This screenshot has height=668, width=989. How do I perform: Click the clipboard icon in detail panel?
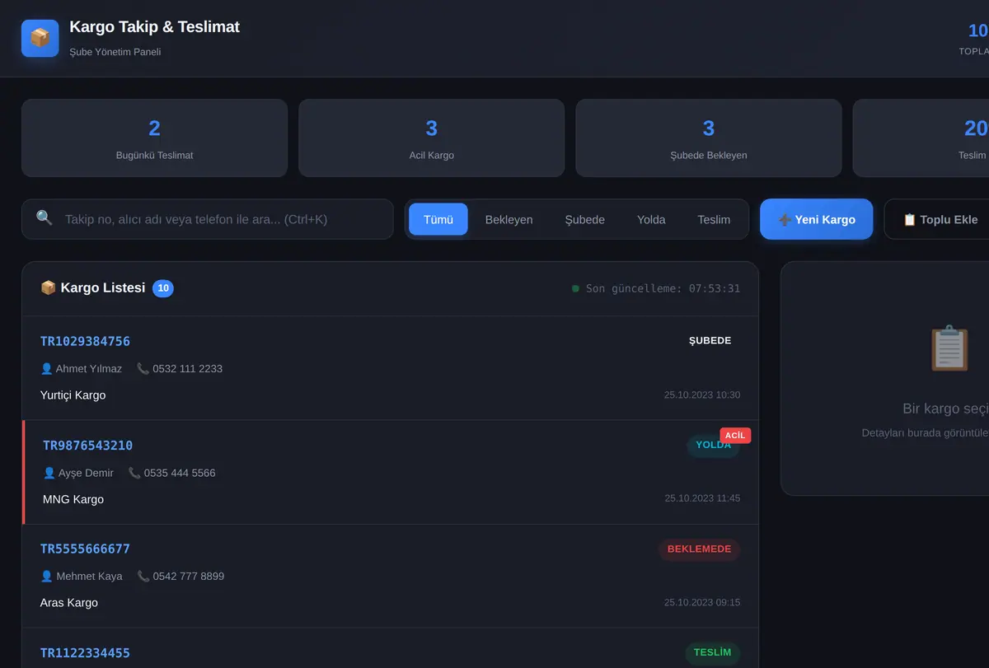click(x=949, y=348)
